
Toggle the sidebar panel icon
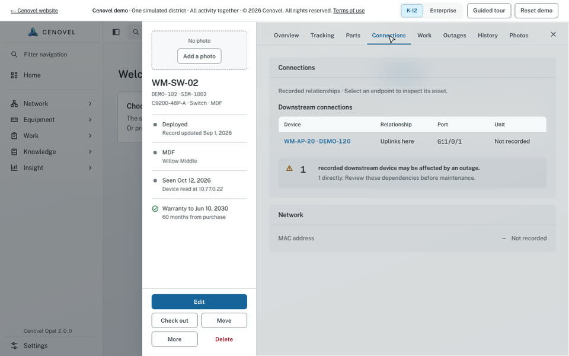(x=116, y=32)
